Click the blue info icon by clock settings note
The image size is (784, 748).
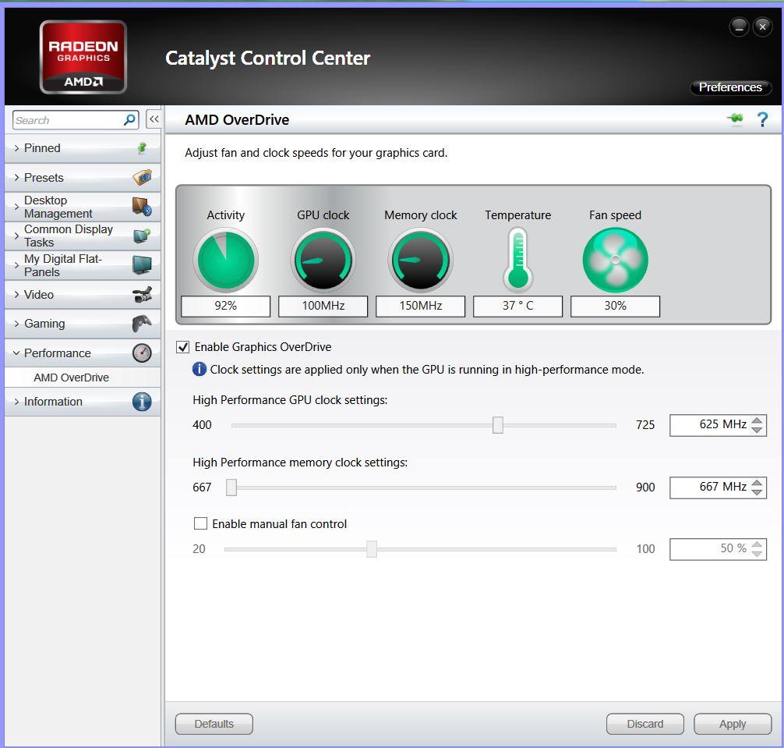pyautogui.click(x=199, y=369)
